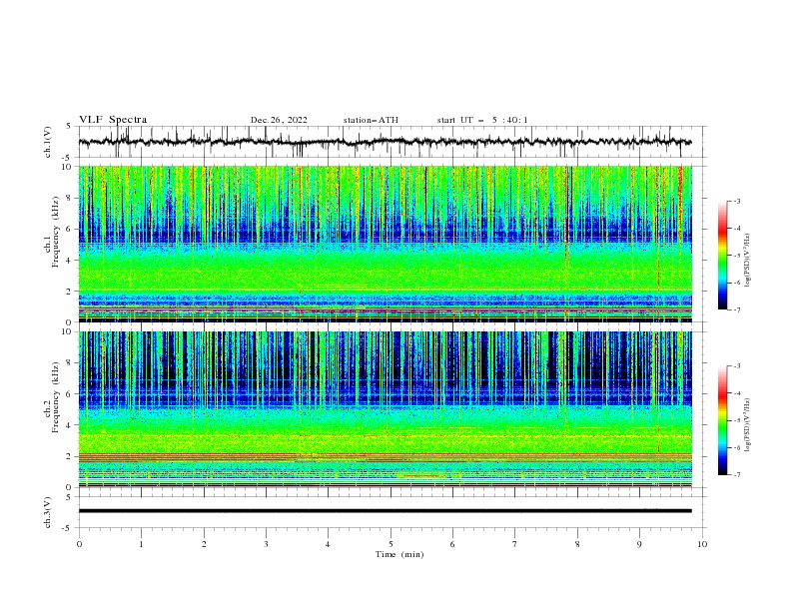
Task: Click time axis tick label "7"
Action: (515, 544)
